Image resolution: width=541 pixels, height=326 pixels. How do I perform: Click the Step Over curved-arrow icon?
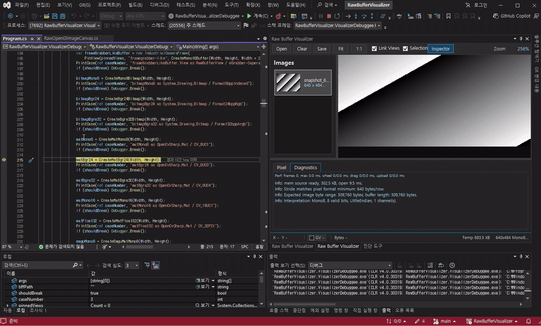point(363,16)
